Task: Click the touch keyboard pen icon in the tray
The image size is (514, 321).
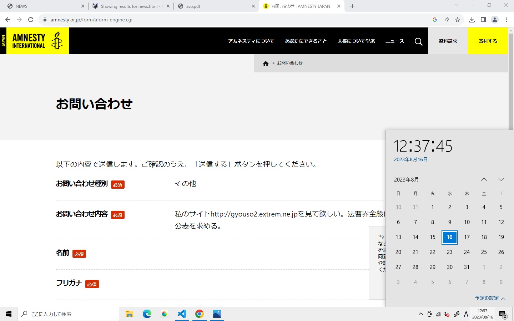Action: coord(456,314)
